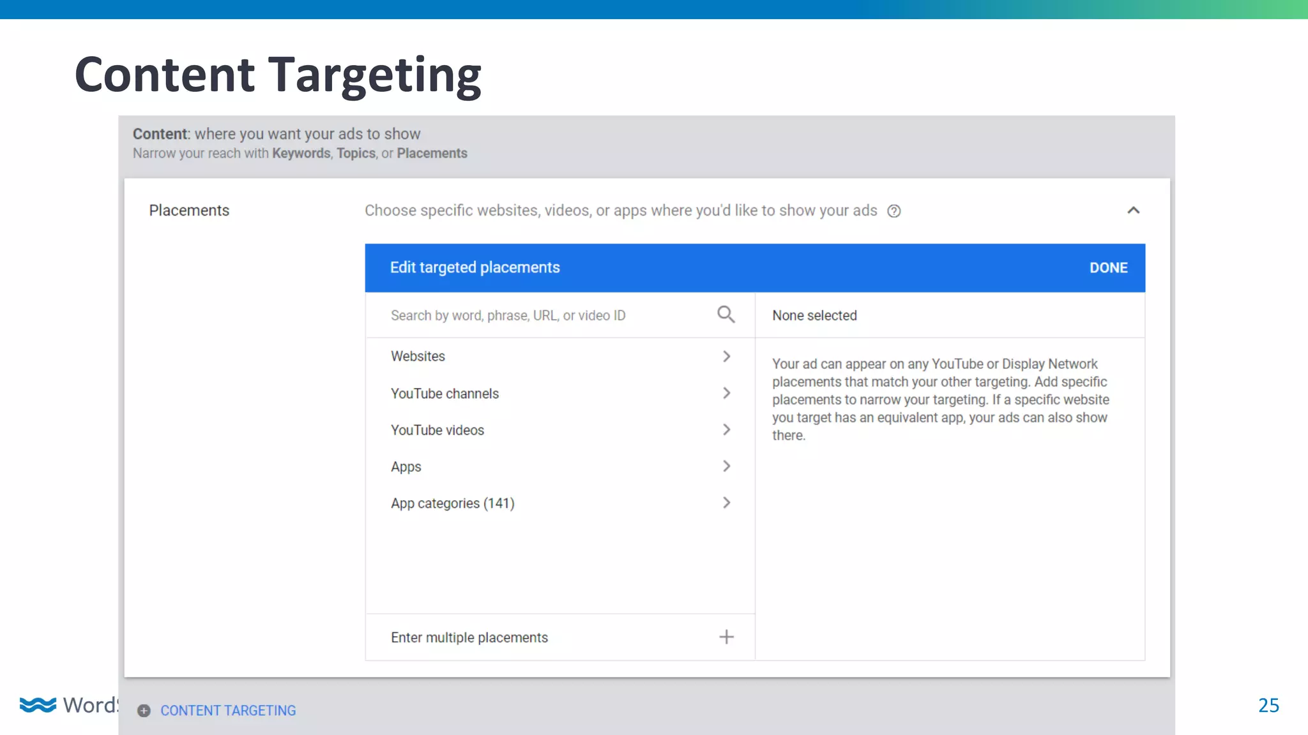The height and width of the screenshot is (735, 1308).
Task: Expand the Websites chevron arrow
Action: pos(726,356)
